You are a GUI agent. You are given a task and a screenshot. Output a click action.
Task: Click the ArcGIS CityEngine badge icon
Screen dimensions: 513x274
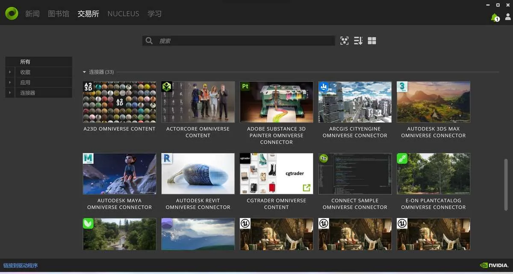(x=324, y=87)
